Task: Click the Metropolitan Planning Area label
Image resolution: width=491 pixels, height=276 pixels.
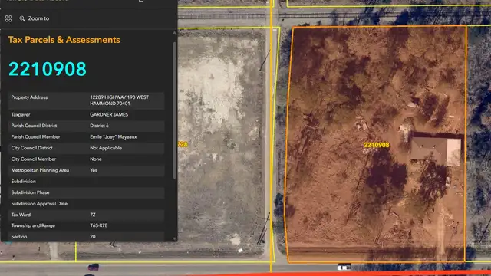Action: pos(40,170)
